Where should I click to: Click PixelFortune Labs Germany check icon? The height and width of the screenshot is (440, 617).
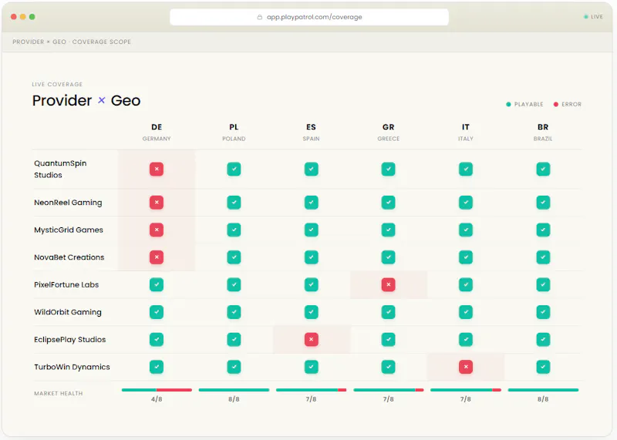tap(157, 284)
